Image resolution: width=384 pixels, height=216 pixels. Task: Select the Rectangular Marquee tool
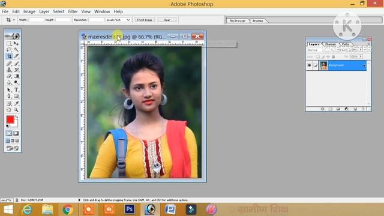pos(9,44)
